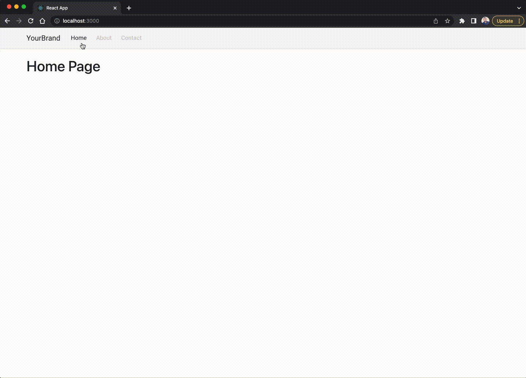Click the YourBrand logo
Image resolution: width=526 pixels, height=378 pixels.
click(x=43, y=38)
